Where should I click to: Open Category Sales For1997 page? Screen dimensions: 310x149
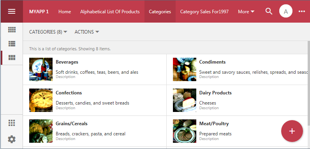pos(204,12)
